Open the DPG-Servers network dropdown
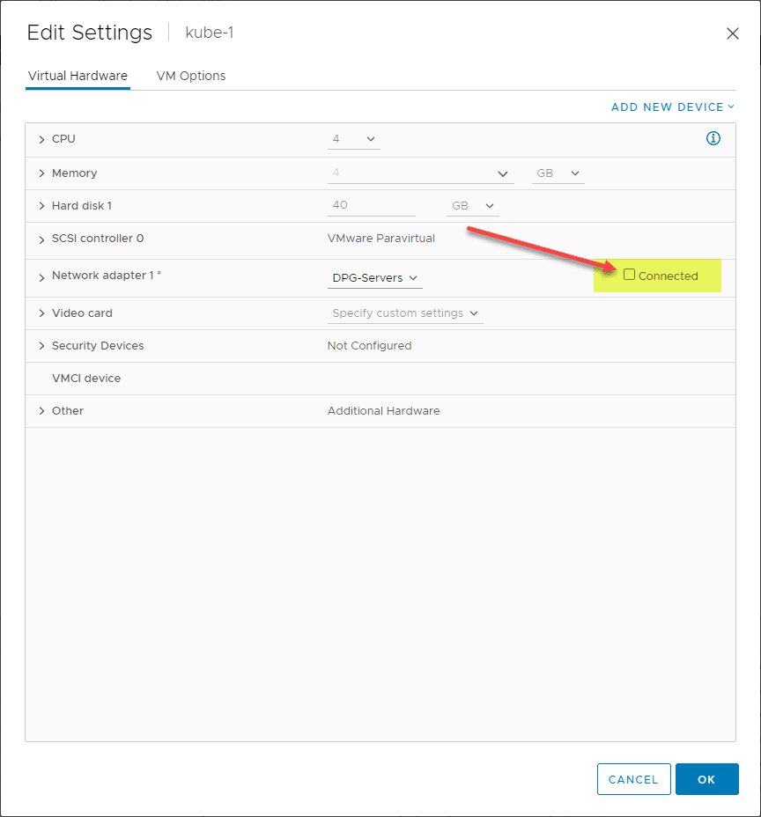This screenshot has width=761, height=817. coord(375,278)
